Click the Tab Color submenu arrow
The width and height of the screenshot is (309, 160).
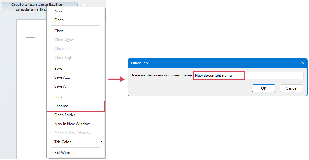click(101, 142)
